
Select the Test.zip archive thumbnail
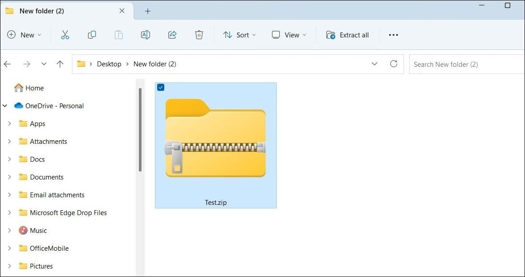click(x=216, y=138)
